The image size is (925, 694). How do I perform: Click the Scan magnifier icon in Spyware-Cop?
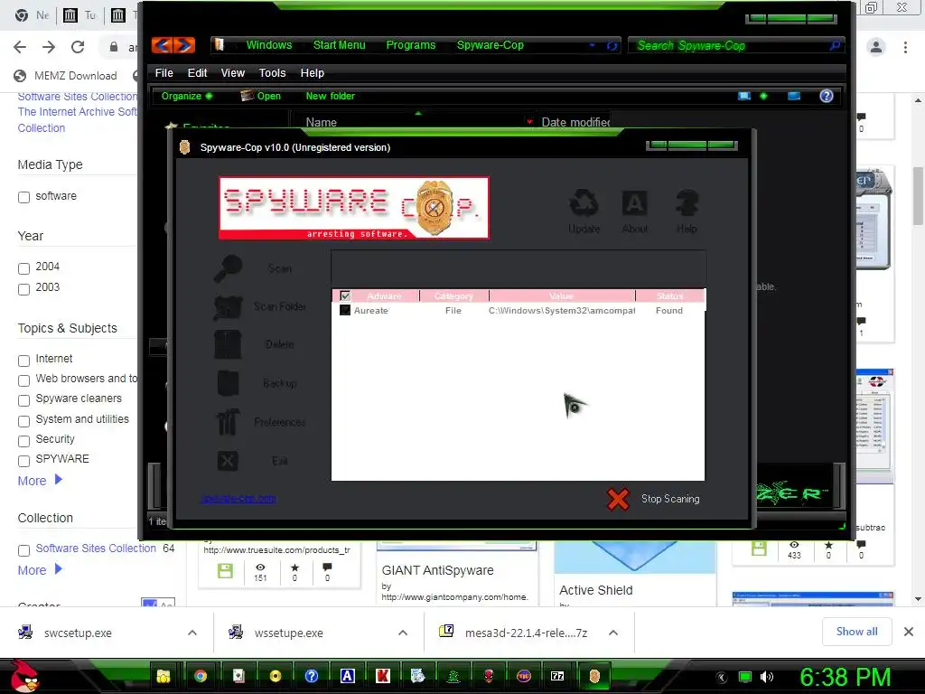pos(228,269)
